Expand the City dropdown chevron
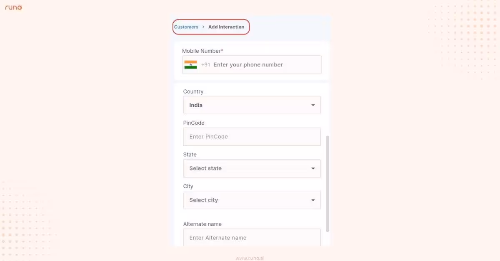Viewport: 500px width, 261px height. pos(313,200)
